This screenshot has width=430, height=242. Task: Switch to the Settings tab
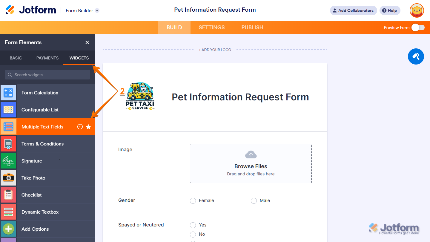click(211, 27)
